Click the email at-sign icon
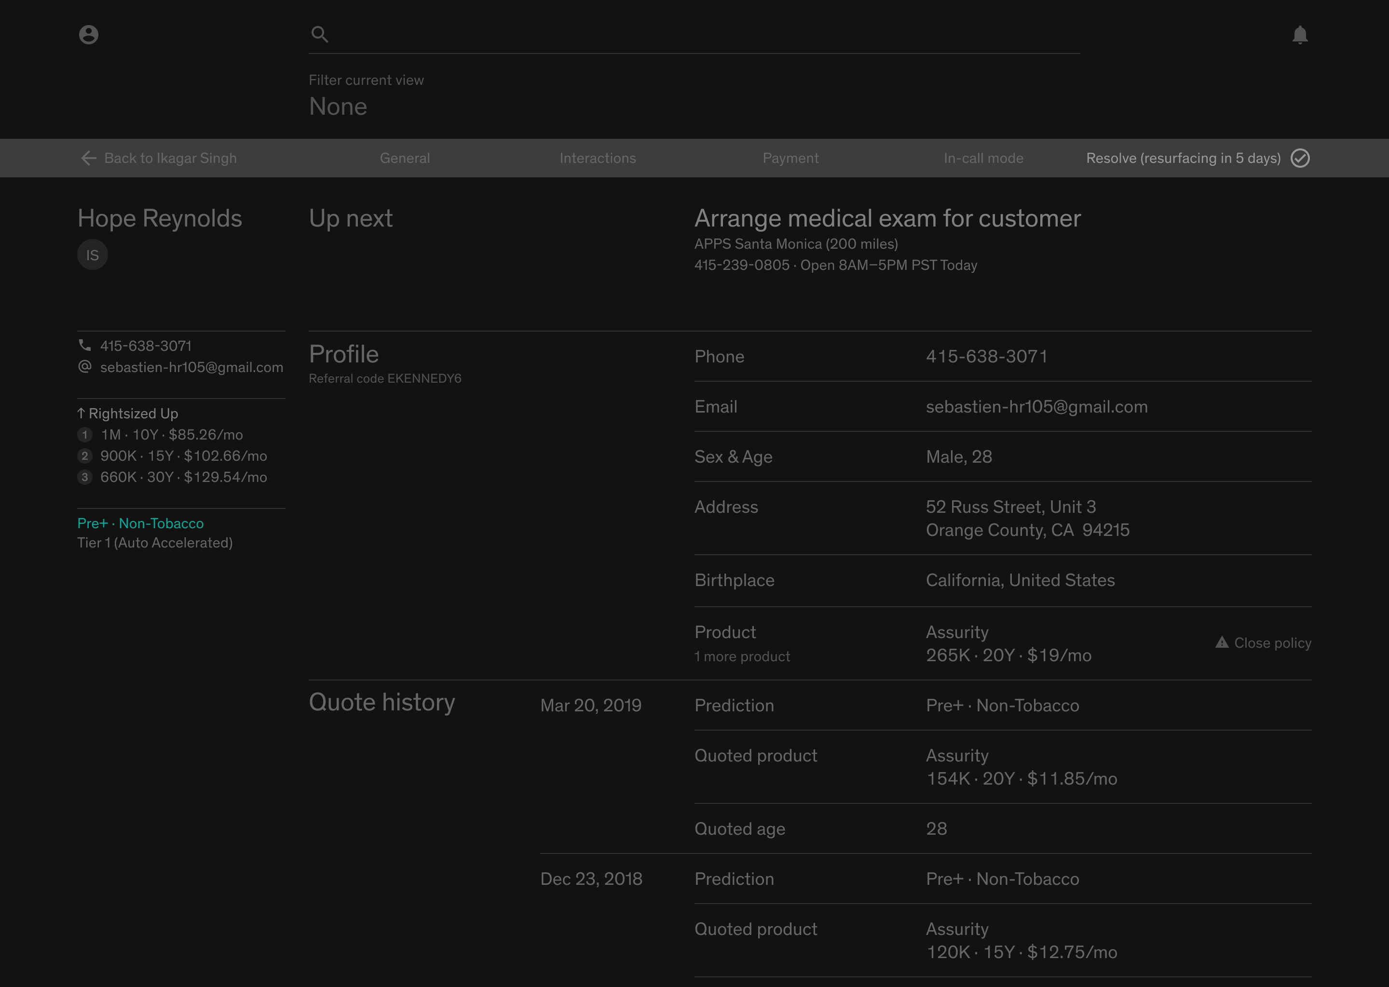The image size is (1389, 987). click(85, 367)
